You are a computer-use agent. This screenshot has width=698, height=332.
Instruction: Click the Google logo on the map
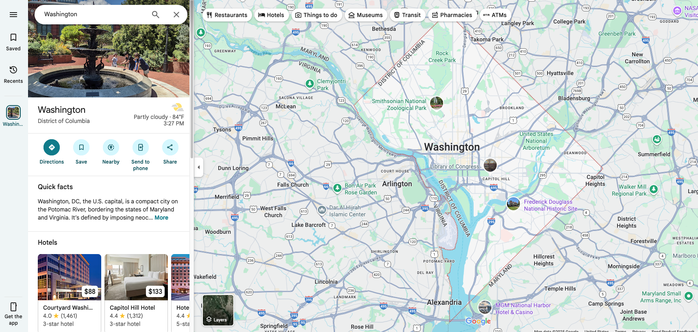coord(478,321)
